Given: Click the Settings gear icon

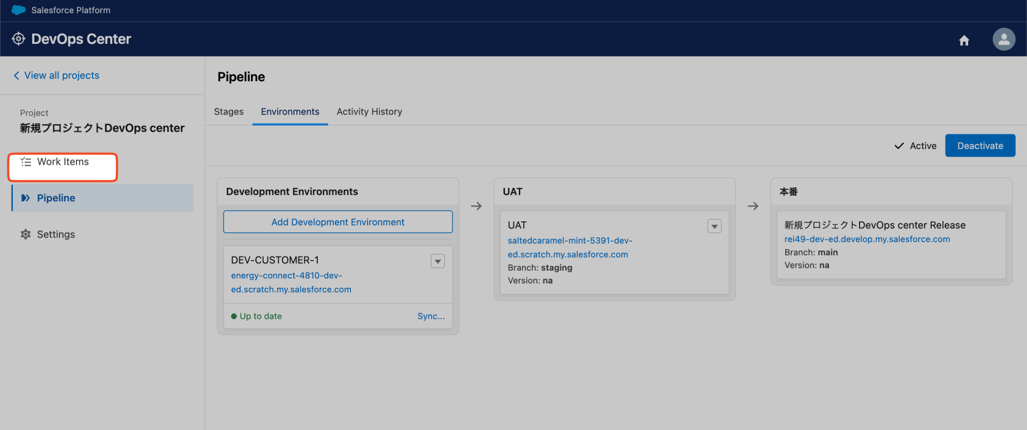Looking at the screenshot, I should pos(25,235).
